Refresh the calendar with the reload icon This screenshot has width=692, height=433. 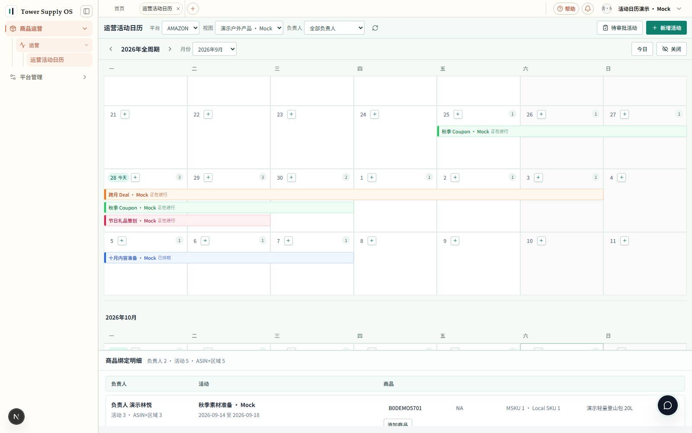(375, 28)
